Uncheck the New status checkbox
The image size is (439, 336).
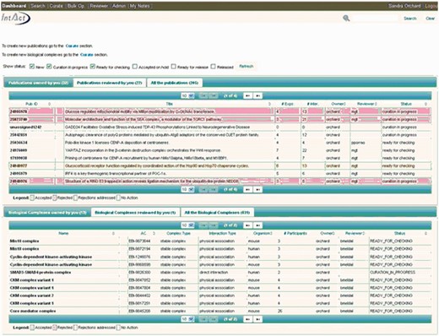(32, 67)
